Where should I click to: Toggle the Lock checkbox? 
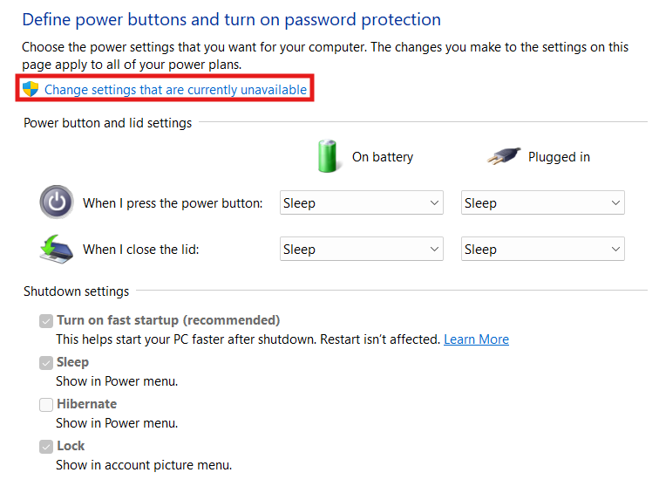[46, 446]
